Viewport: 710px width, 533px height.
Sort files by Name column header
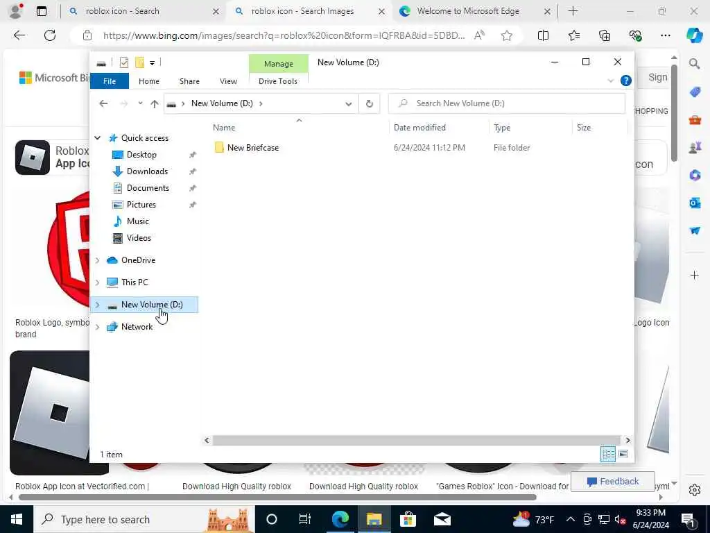[x=224, y=128]
